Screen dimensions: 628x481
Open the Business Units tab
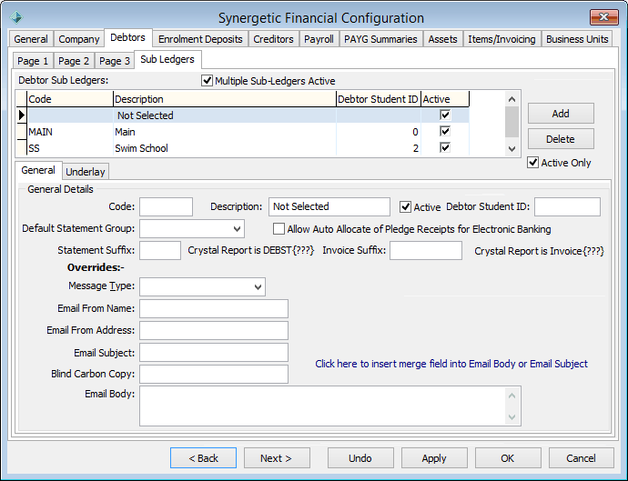coord(577,39)
